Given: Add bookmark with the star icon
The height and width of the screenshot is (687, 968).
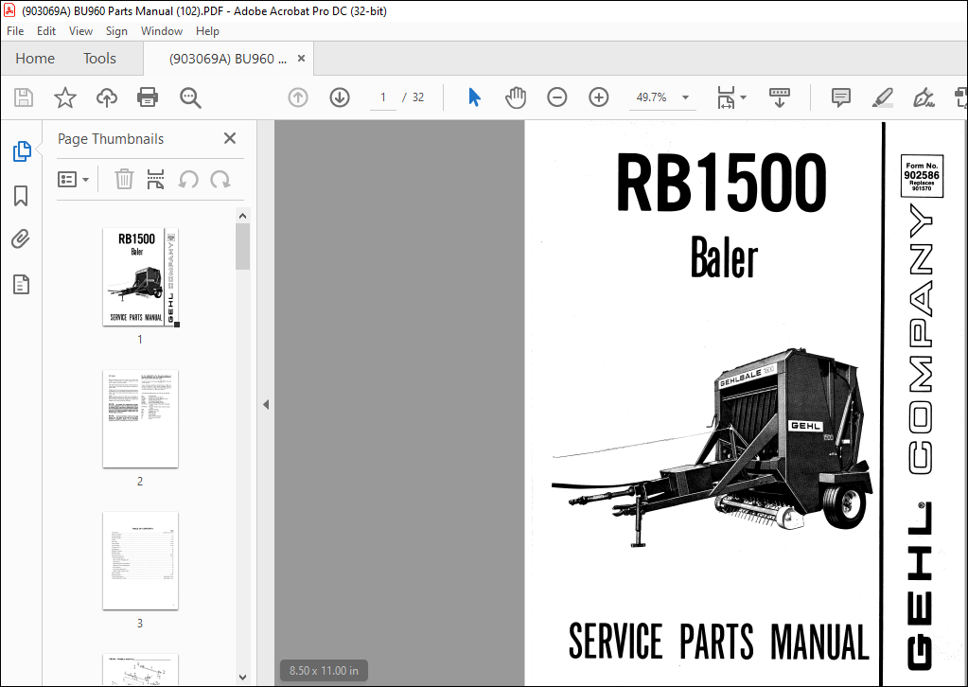Looking at the screenshot, I should click(65, 97).
